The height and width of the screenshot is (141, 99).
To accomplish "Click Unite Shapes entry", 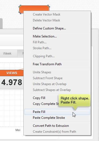I will [57, 72].
